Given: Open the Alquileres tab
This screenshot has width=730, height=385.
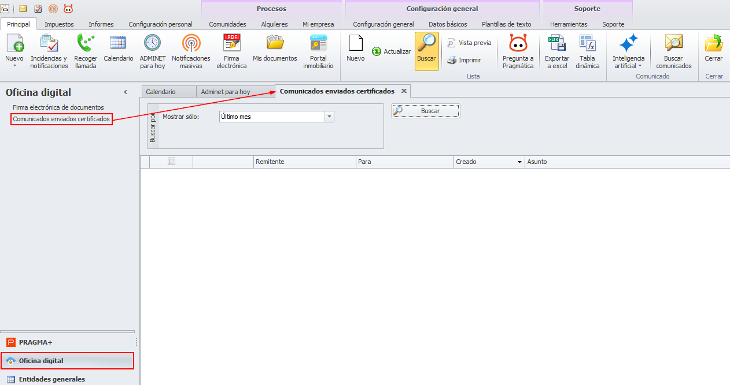Looking at the screenshot, I should point(274,24).
